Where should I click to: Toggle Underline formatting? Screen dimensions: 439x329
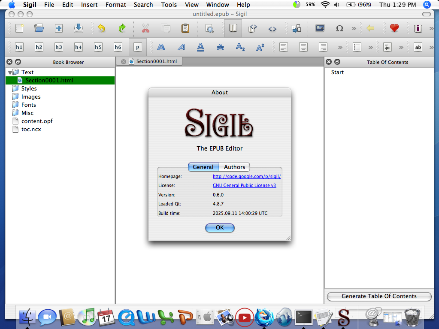pyautogui.click(x=200, y=47)
